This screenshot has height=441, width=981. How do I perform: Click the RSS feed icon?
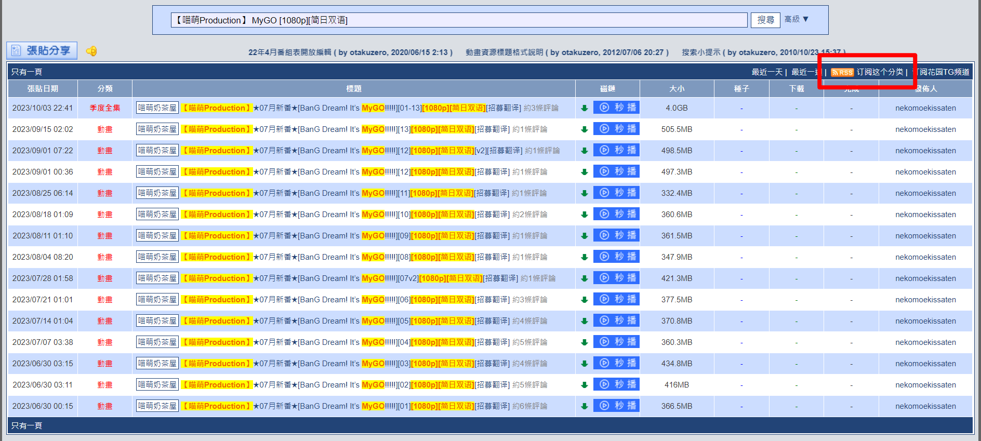842,72
